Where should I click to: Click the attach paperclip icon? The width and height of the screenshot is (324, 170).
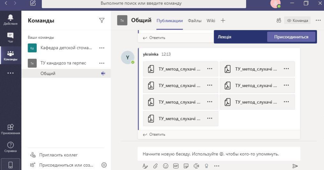click(x=155, y=166)
